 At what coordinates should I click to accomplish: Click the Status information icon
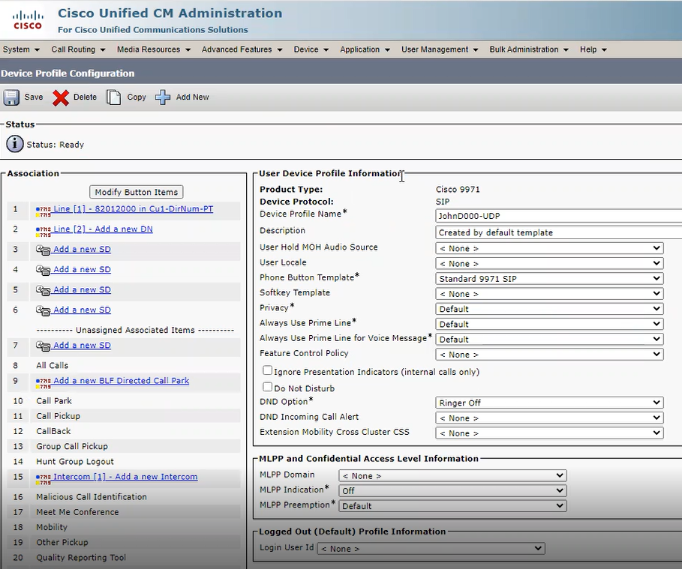point(16,145)
